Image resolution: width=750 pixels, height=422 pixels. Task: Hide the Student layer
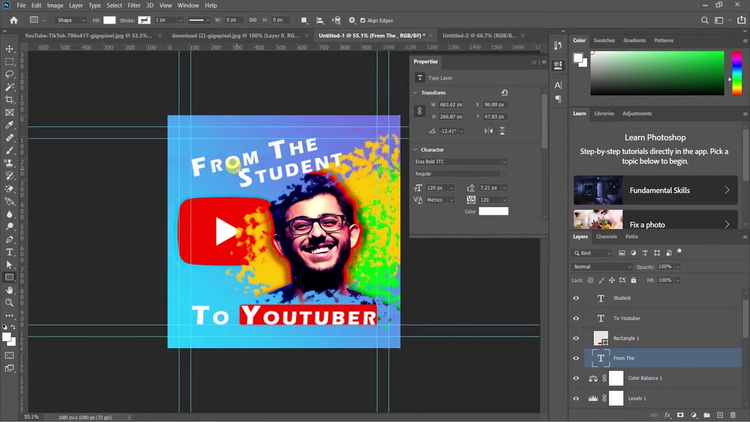pos(576,298)
